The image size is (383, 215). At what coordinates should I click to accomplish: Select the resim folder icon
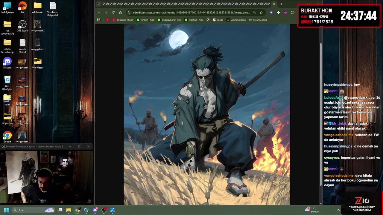click(7, 100)
